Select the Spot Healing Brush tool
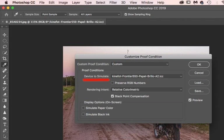 [4, 71]
